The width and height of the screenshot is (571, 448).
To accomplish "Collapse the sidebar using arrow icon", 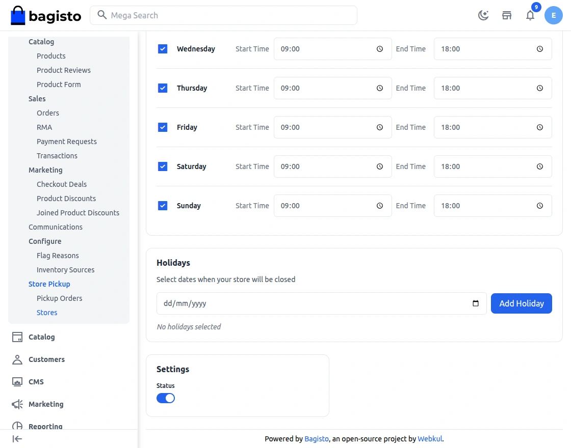I will pyautogui.click(x=17, y=439).
